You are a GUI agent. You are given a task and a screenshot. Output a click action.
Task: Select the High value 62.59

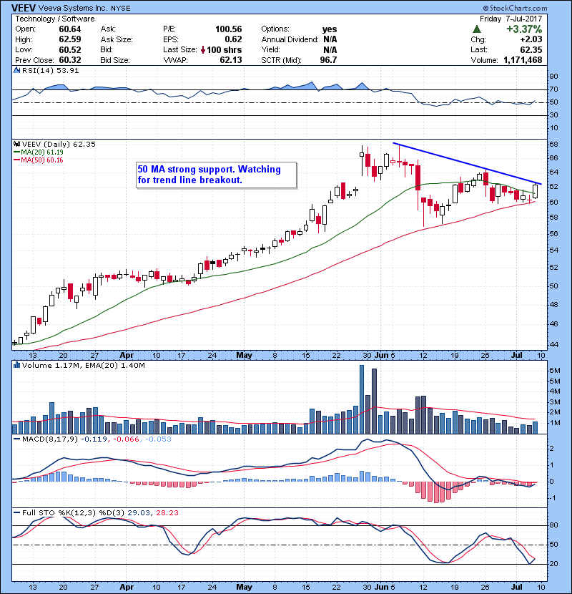coord(69,39)
